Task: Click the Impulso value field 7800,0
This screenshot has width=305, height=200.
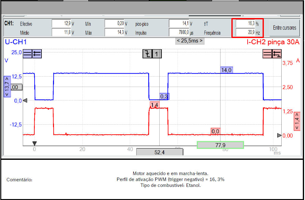Action: [179, 32]
